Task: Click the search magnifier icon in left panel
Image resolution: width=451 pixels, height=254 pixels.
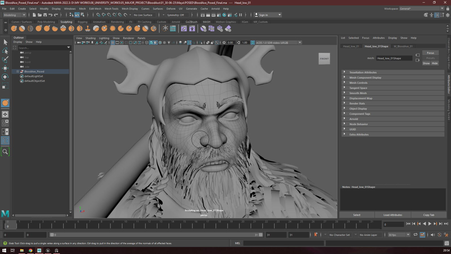Action: (x=5, y=152)
